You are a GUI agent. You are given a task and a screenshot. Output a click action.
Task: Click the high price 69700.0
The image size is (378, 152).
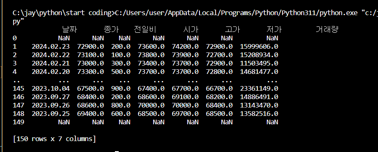(x=185, y=113)
